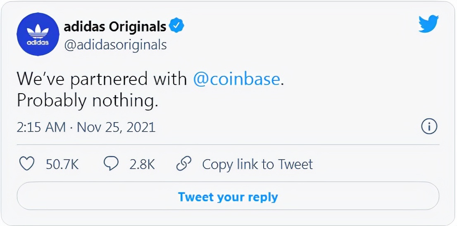Viewport: 457px width, 226px height.
Task: Click the white adidas trefoil logo
Action: (38, 31)
